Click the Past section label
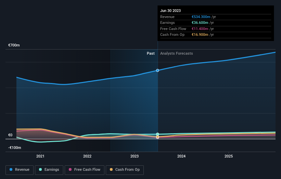 coord(151,53)
